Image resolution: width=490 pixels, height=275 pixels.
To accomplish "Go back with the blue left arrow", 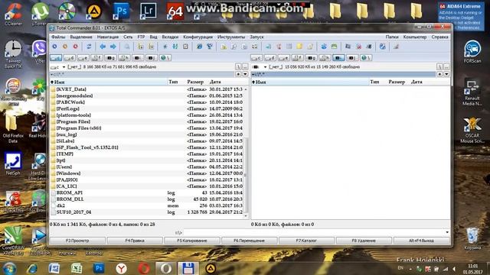I will [103, 47].
